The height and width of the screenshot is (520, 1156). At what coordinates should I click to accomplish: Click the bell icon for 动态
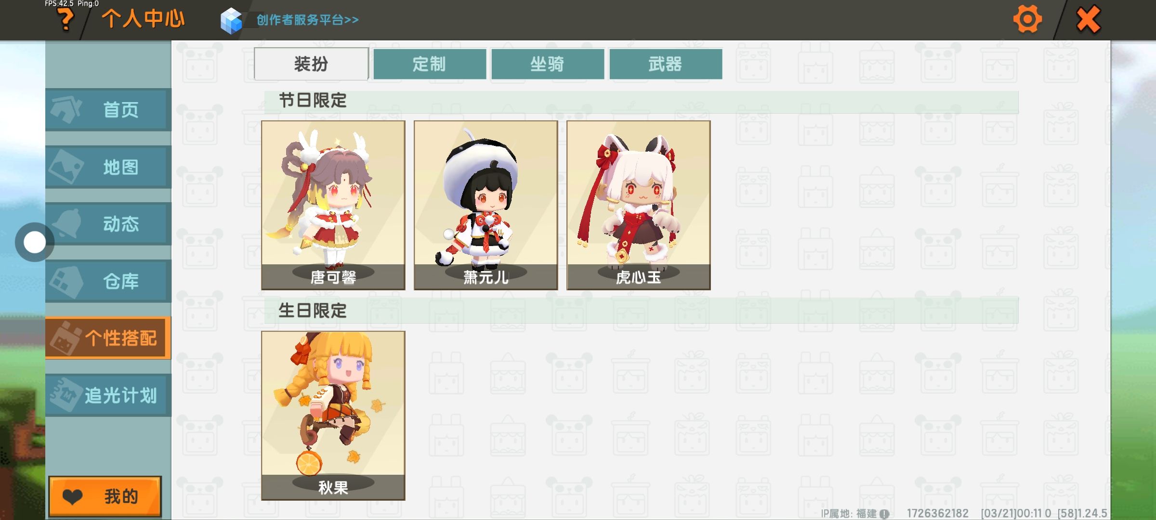point(67,223)
